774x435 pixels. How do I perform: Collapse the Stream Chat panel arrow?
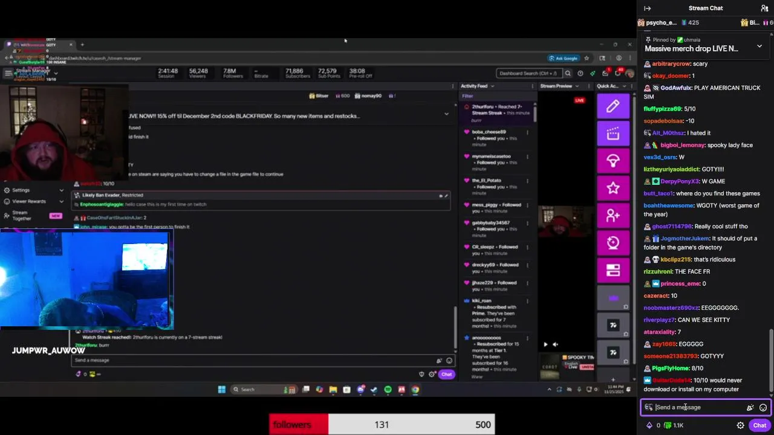pyautogui.click(x=647, y=8)
